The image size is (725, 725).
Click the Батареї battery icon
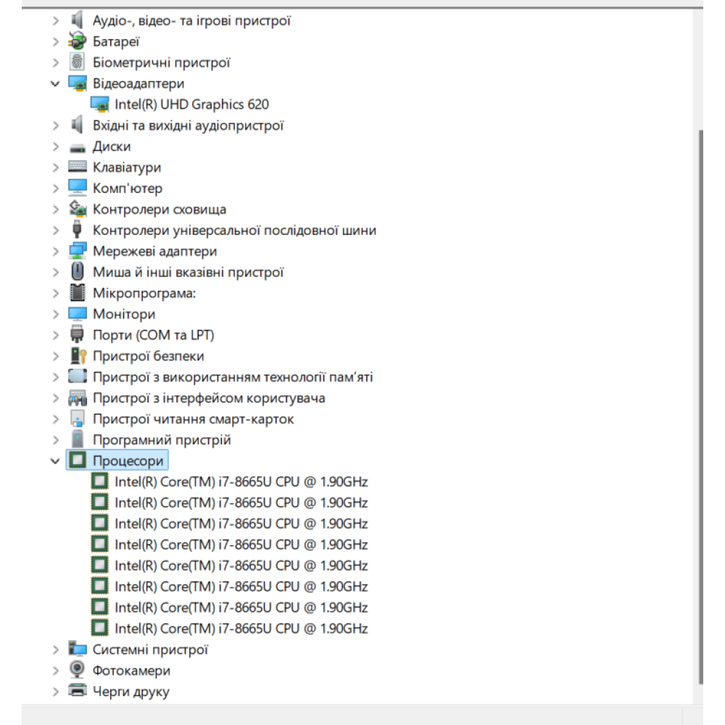78,42
